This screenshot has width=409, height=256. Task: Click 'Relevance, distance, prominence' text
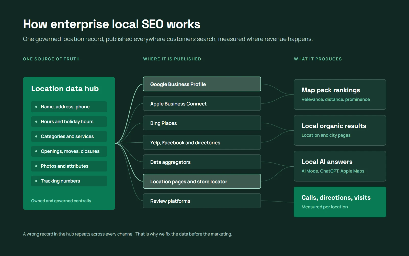coord(336,99)
